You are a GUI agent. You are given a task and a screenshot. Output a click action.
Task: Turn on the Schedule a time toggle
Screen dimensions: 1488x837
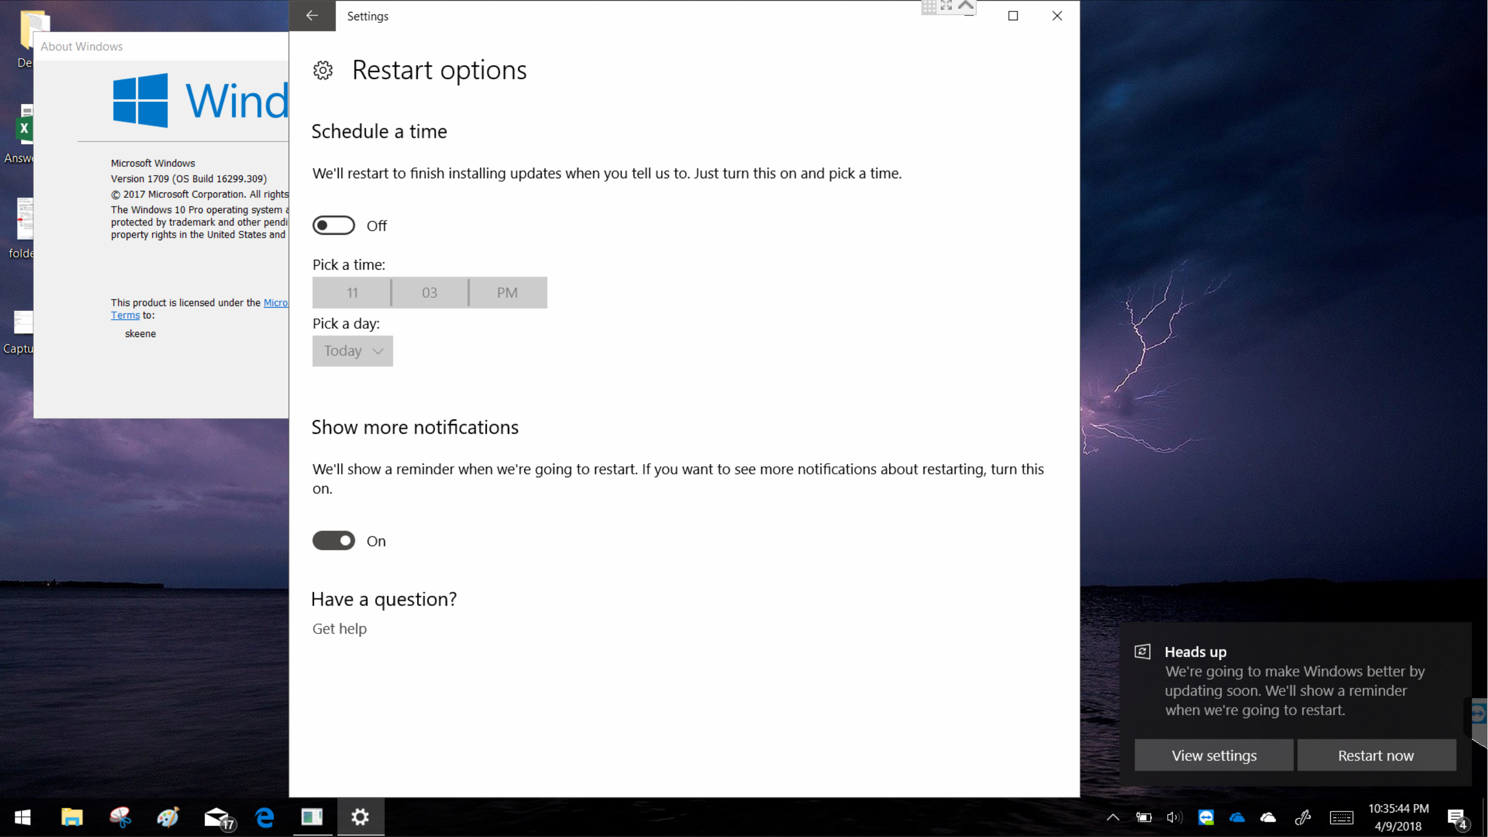click(x=333, y=226)
